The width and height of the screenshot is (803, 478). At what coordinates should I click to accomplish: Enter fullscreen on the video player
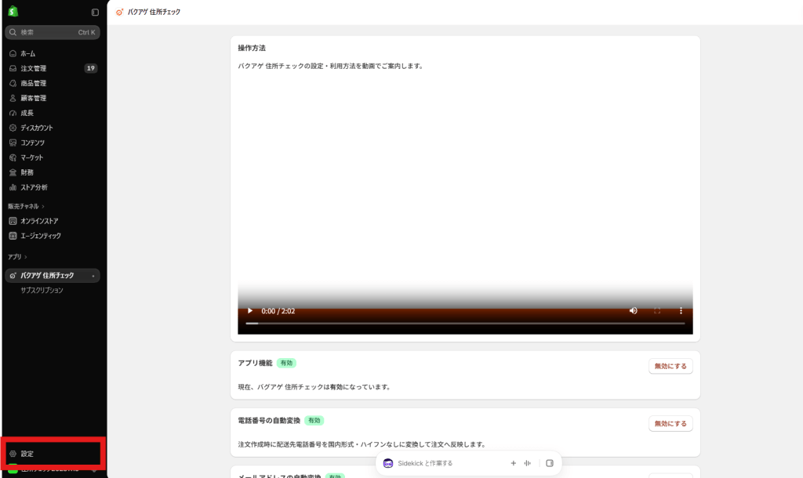click(657, 310)
